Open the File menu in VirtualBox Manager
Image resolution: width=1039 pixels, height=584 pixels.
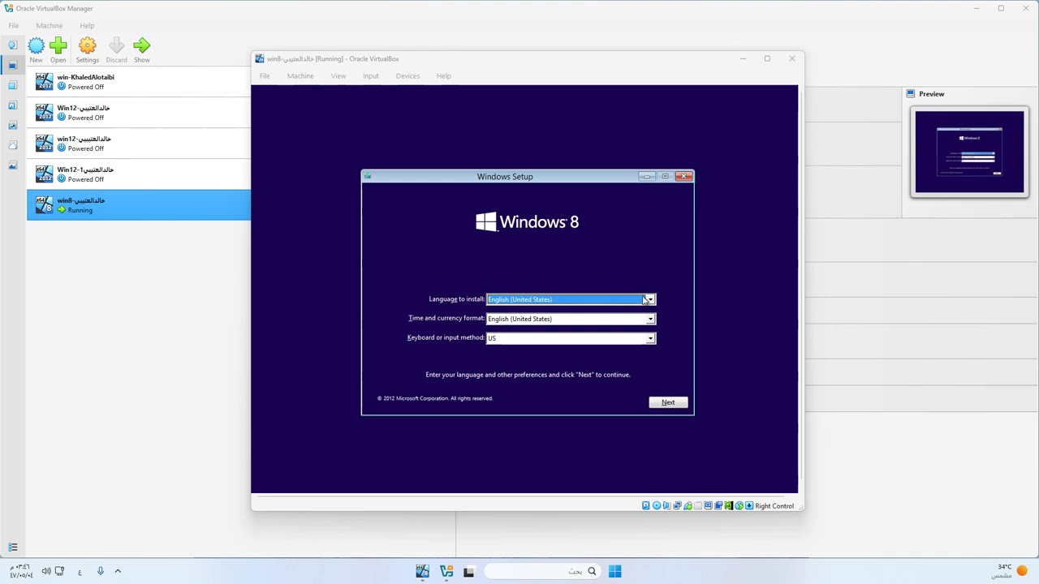pos(14,26)
